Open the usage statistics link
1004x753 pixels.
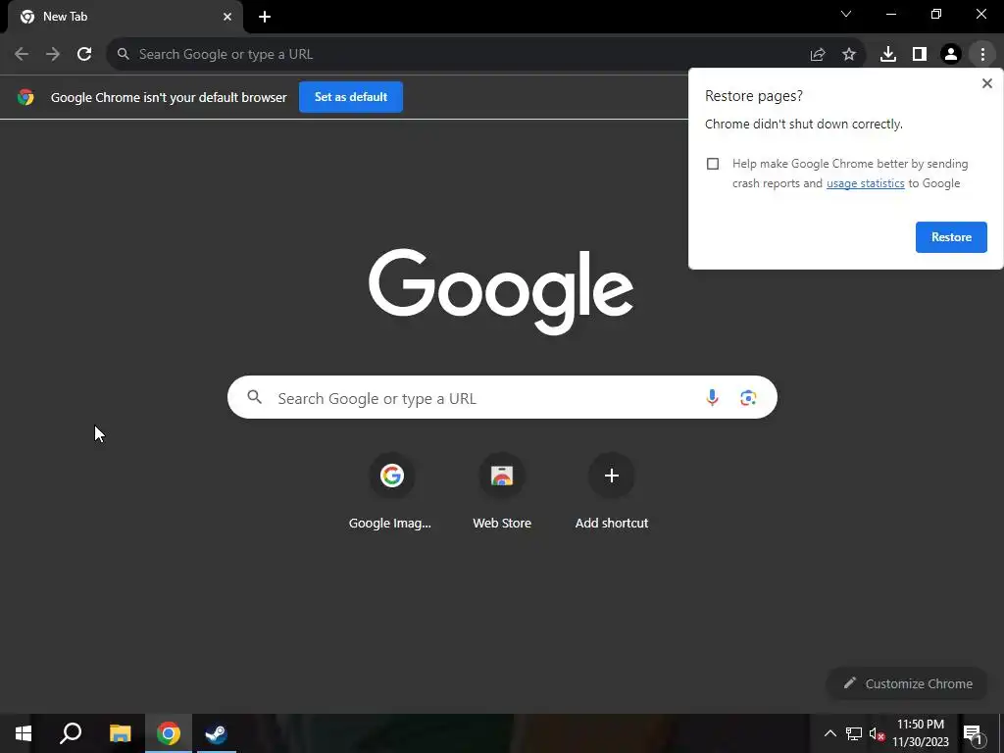coord(865,183)
